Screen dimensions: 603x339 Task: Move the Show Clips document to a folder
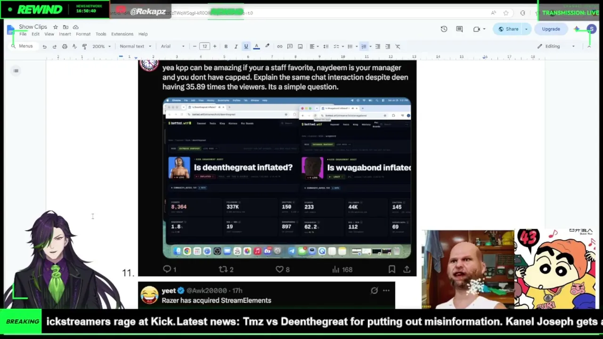click(x=65, y=27)
